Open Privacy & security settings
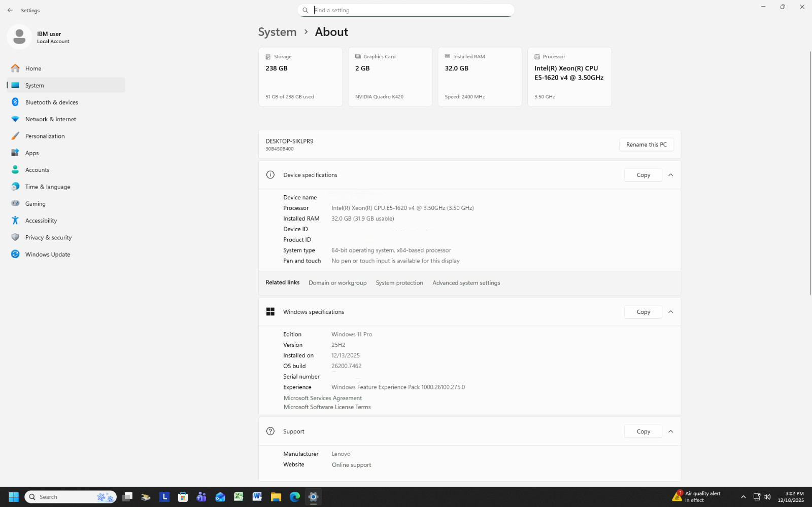 pos(48,238)
